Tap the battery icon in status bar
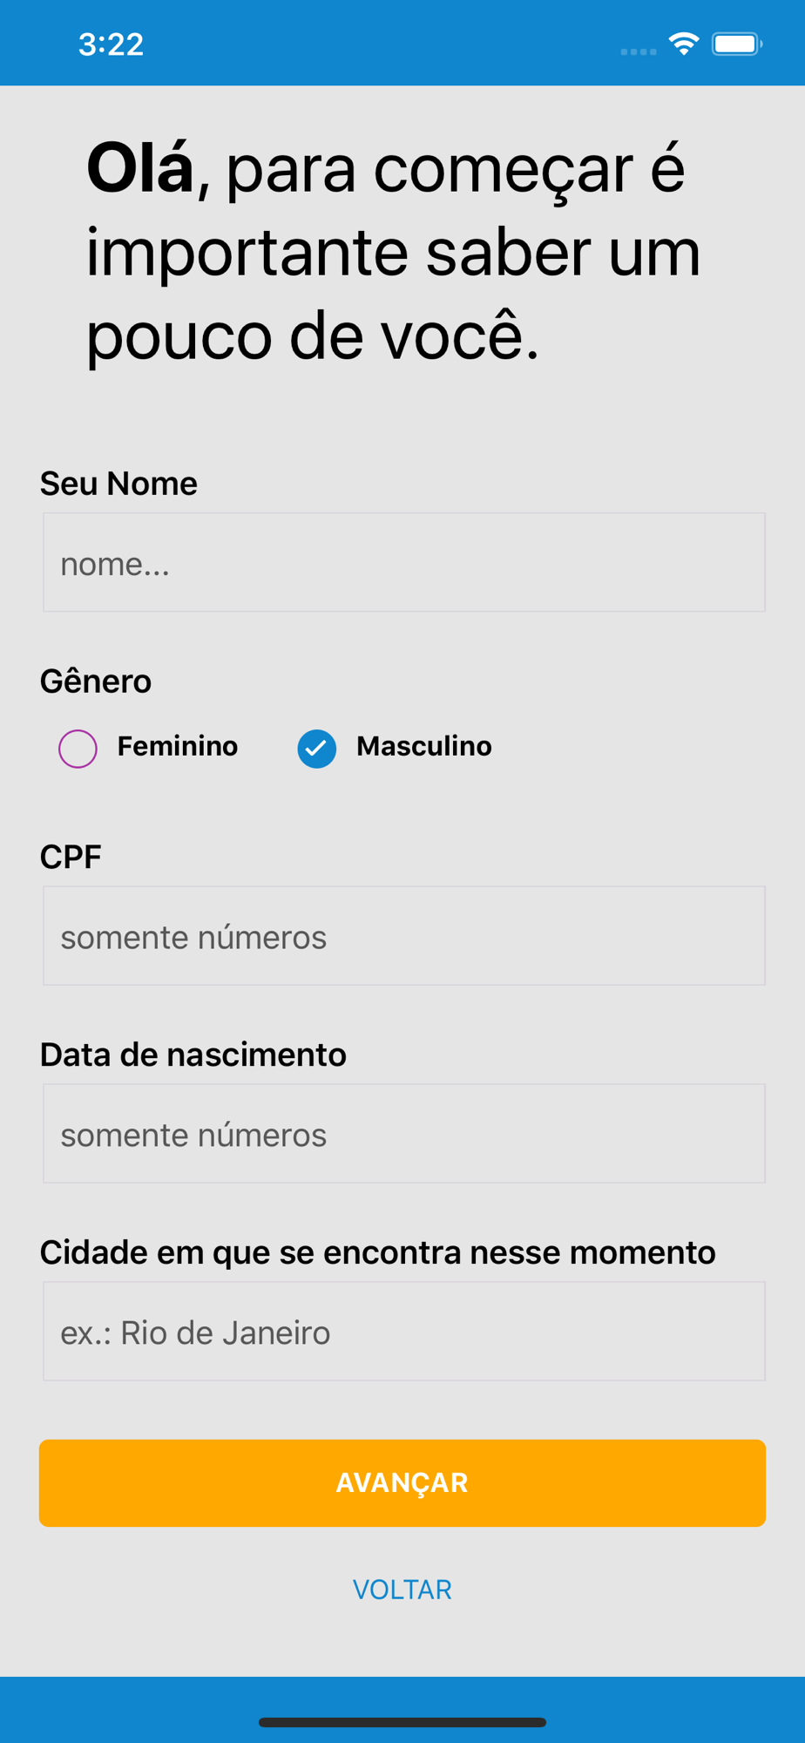The height and width of the screenshot is (1743, 805). 736,44
